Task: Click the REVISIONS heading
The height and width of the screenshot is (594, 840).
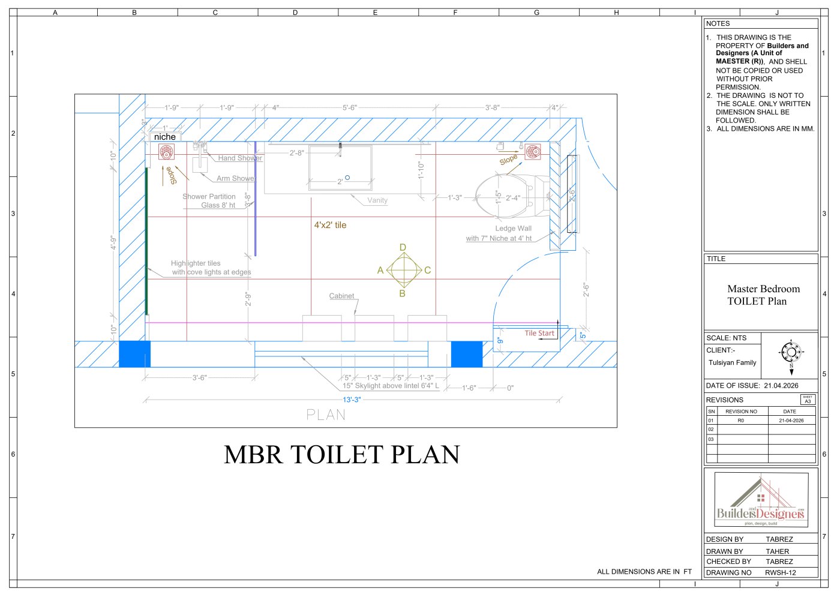Action: click(x=724, y=400)
